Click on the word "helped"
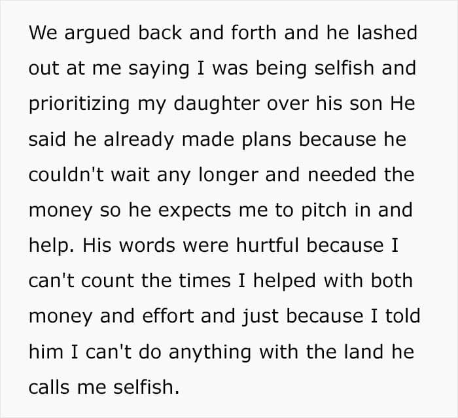 pyautogui.click(x=285, y=281)
